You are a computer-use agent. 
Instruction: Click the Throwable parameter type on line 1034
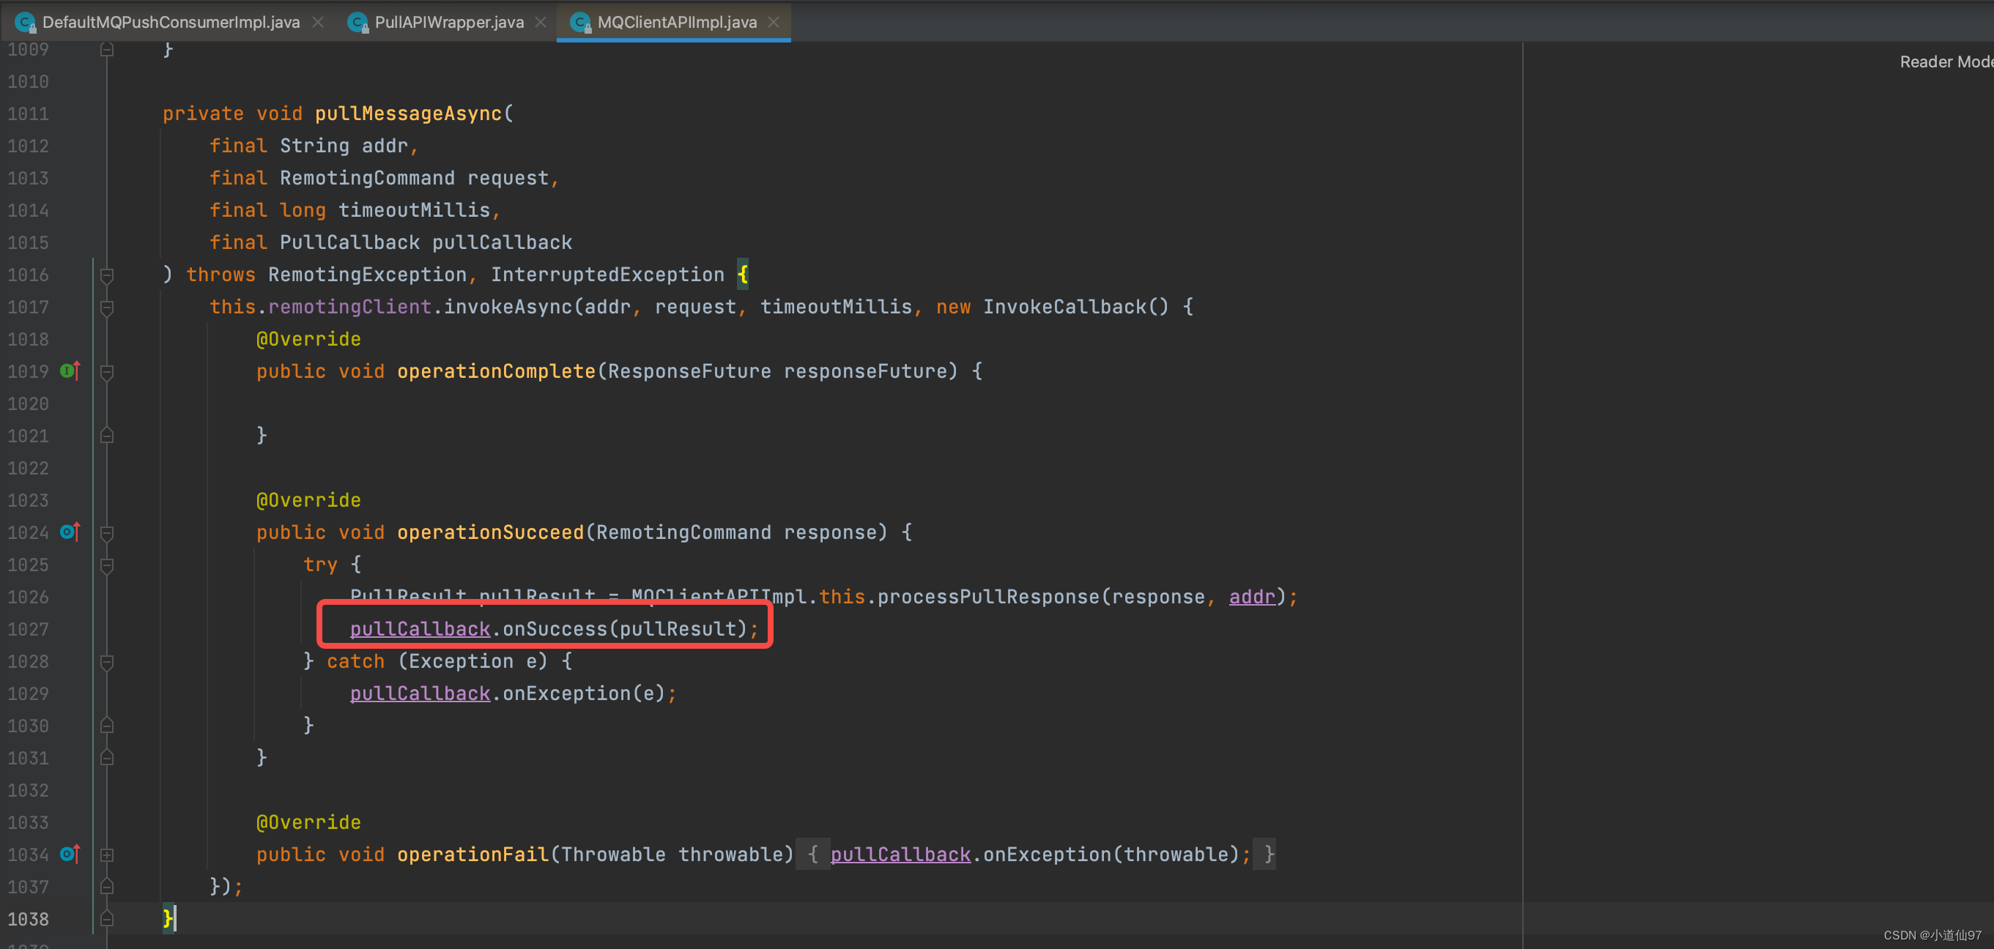[x=613, y=854]
